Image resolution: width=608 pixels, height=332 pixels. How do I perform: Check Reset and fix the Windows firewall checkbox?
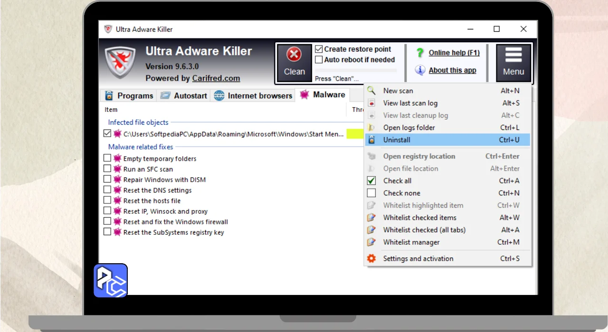click(107, 221)
